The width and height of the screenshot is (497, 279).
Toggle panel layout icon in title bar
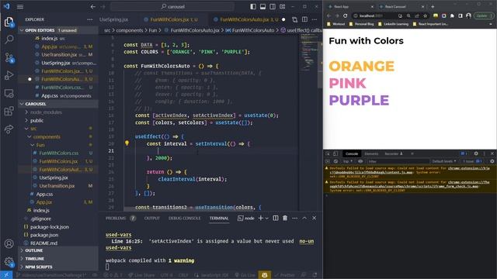[x=262, y=6]
